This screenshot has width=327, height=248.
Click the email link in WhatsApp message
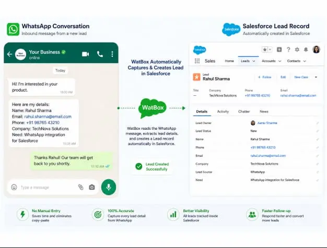click(x=48, y=117)
